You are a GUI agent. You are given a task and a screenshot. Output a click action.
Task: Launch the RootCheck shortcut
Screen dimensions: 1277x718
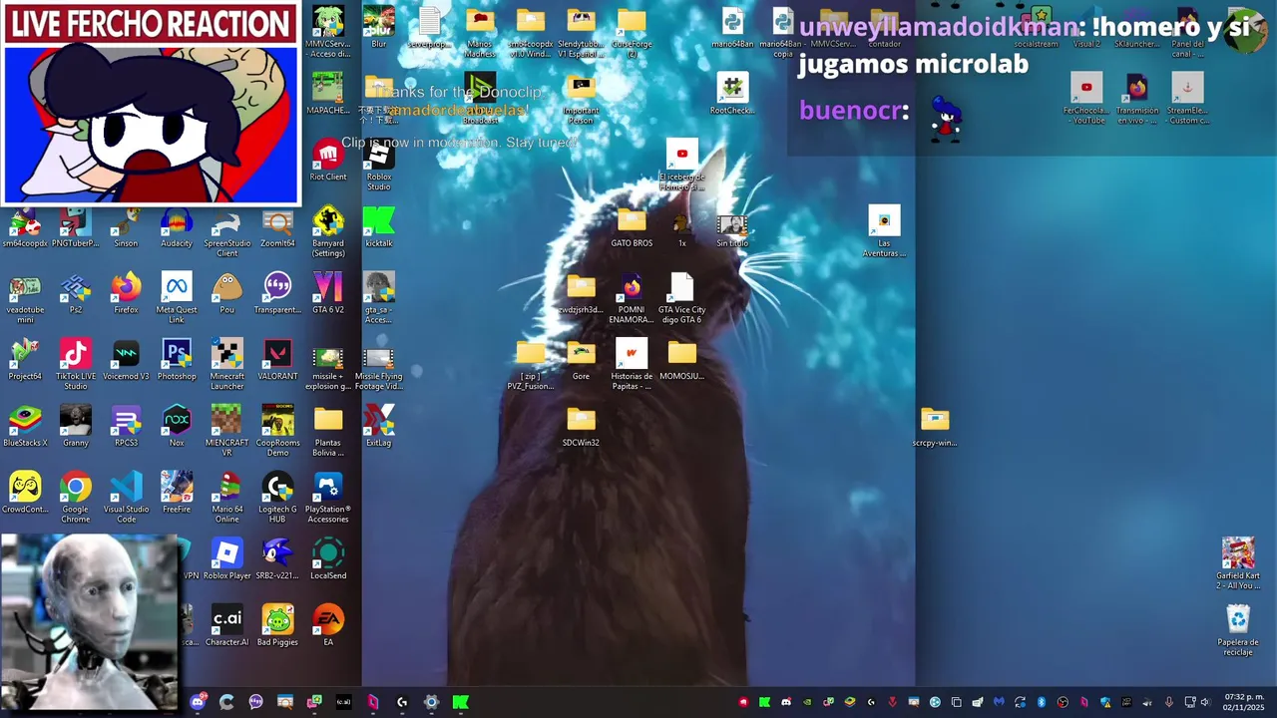(x=732, y=94)
